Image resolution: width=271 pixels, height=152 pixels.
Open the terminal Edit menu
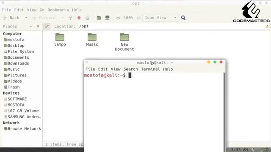click(103, 69)
